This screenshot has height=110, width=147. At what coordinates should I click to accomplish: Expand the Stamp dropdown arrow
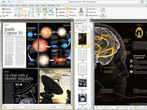[81, 16]
